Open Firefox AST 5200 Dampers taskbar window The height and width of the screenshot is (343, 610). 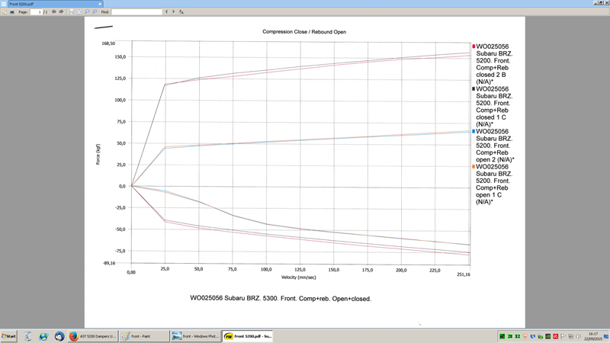[x=93, y=336]
